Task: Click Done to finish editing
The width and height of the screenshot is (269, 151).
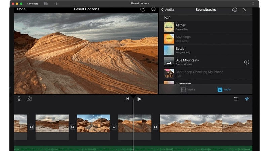Action: (21, 9)
